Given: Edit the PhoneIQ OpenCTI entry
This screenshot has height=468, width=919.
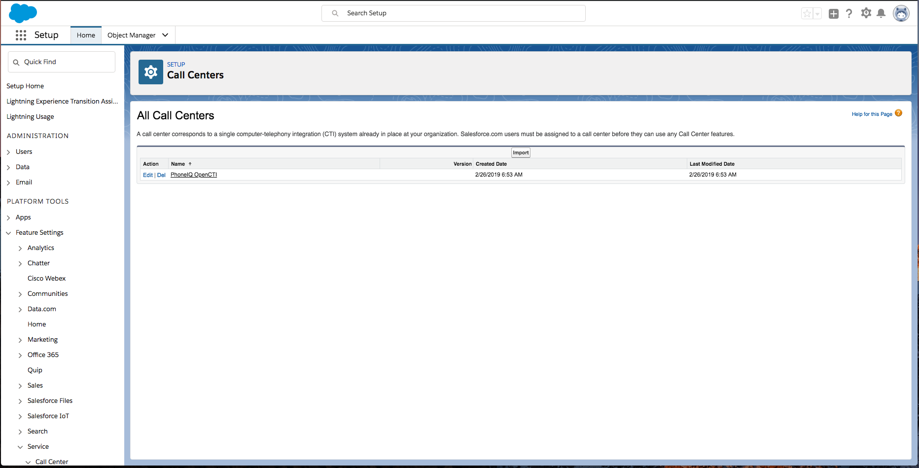Looking at the screenshot, I should tap(147, 175).
